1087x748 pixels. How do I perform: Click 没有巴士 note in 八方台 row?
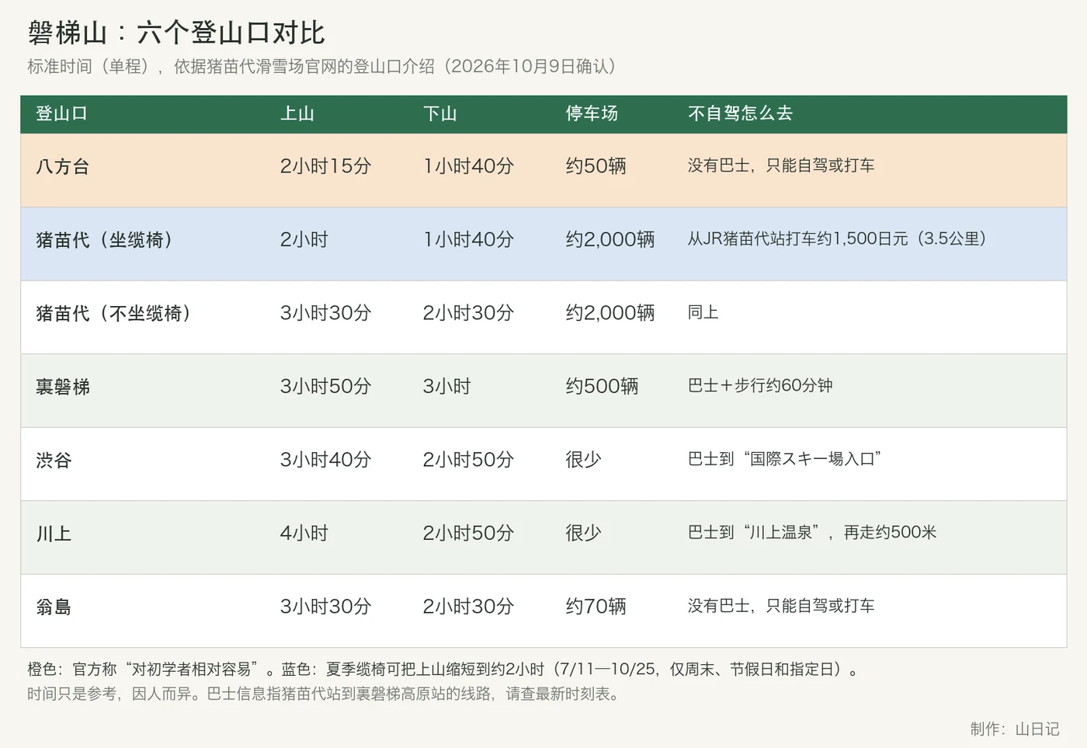(x=781, y=165)
